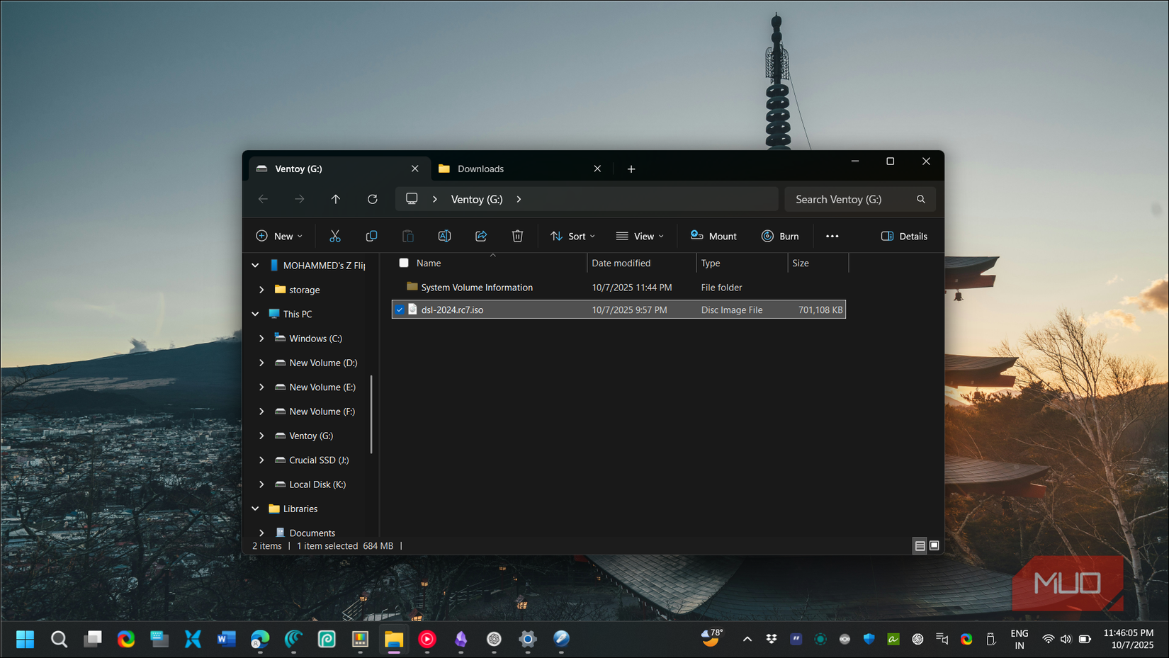Click the Delete trash icon
Viewport: 1169px width, 658px height.
pyautogui.click(x=518, y=236)
